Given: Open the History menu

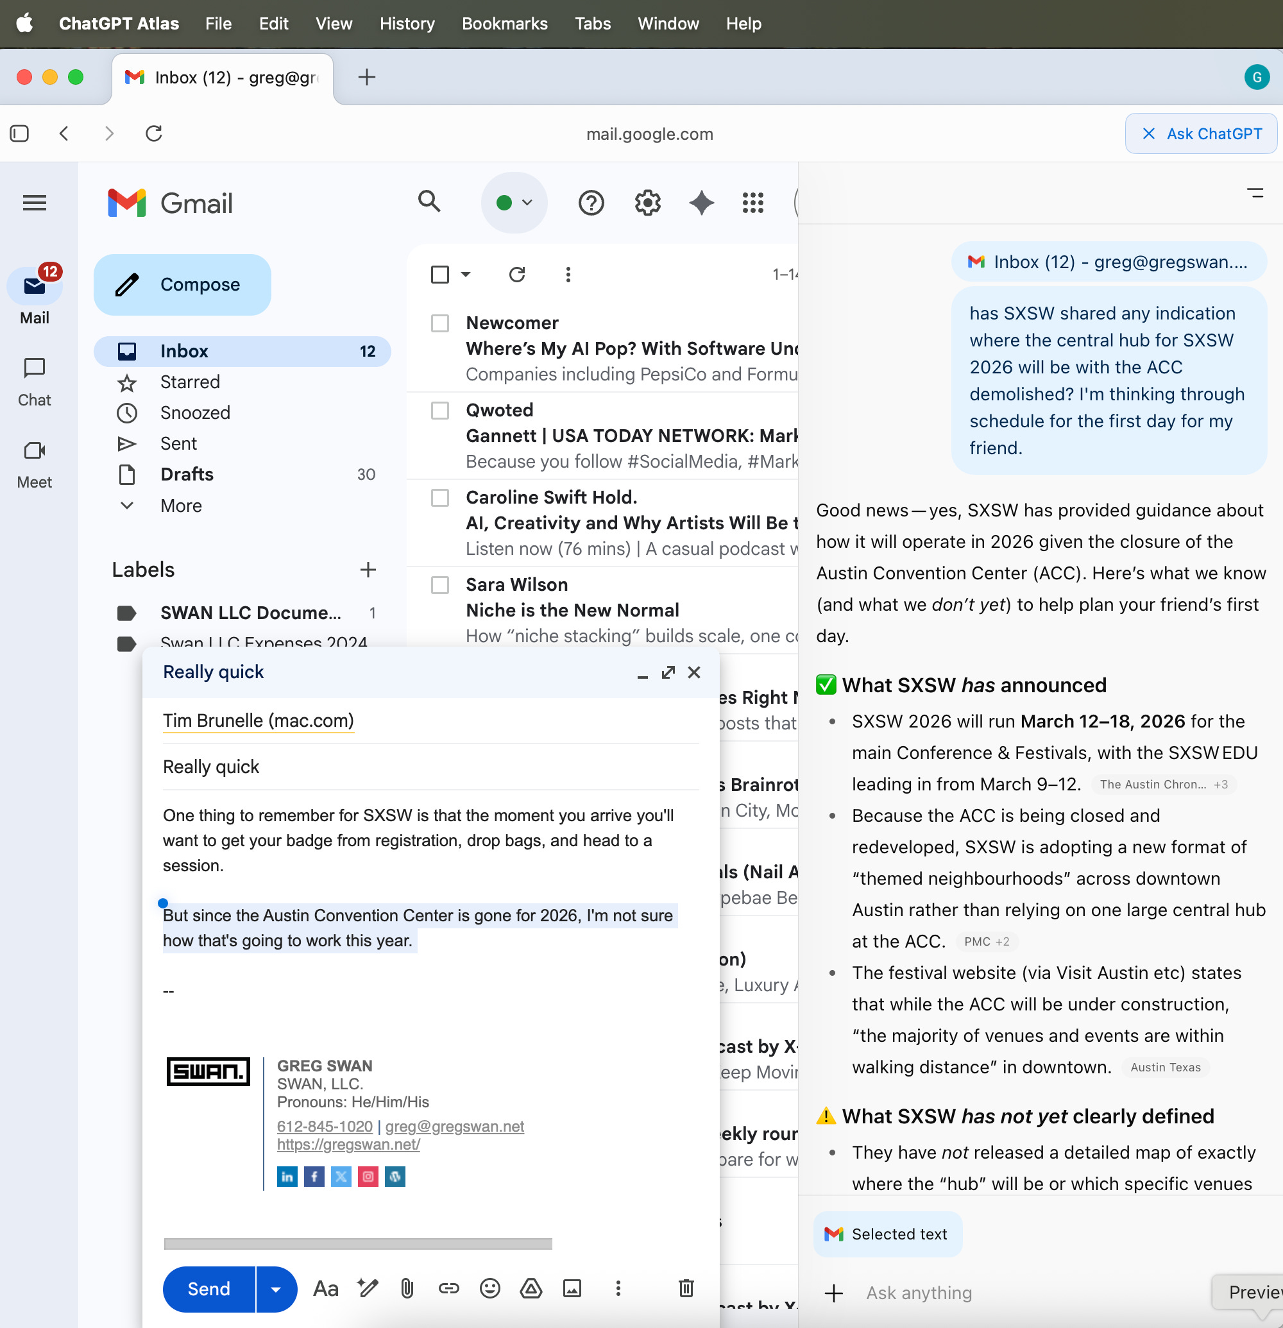Looking at the screenshot, I should (407, 24).
